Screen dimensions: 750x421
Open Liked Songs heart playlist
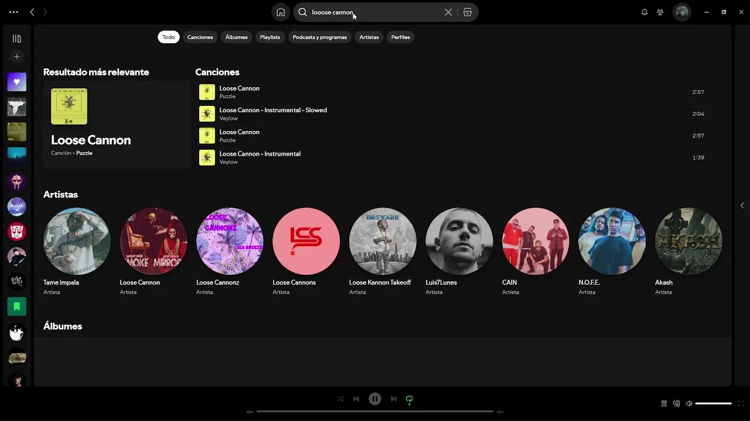tap(16, 82)
